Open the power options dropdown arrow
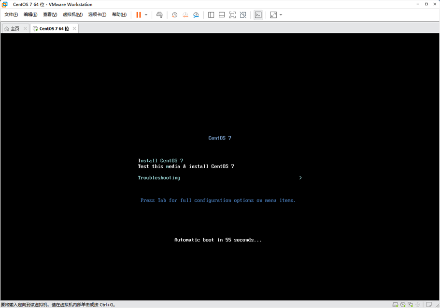440x308 pixels. click(146, 15)
